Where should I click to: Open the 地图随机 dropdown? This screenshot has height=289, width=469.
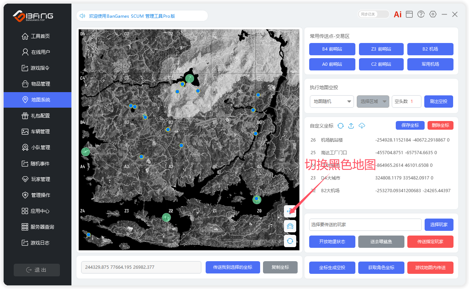[x=332, y=102]
